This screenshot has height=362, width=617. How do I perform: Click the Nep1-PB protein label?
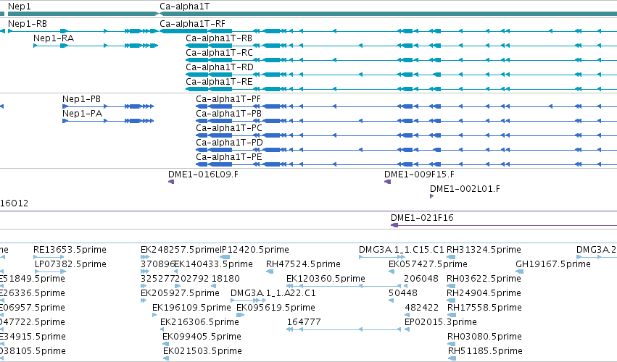[x=81, y=99]
